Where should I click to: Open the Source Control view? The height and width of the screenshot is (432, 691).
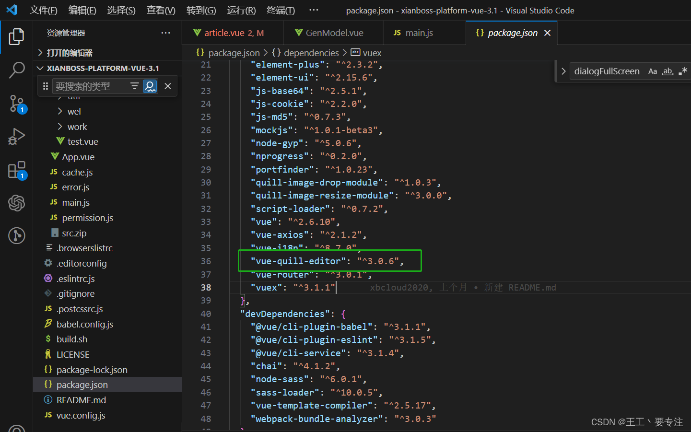17,104
